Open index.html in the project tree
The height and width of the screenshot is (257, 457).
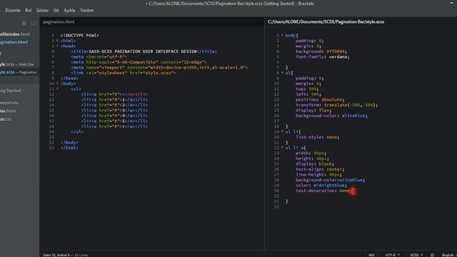click(x=8, y=111)
